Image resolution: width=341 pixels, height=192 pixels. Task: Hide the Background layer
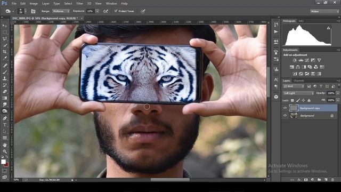tap(285, 115)
